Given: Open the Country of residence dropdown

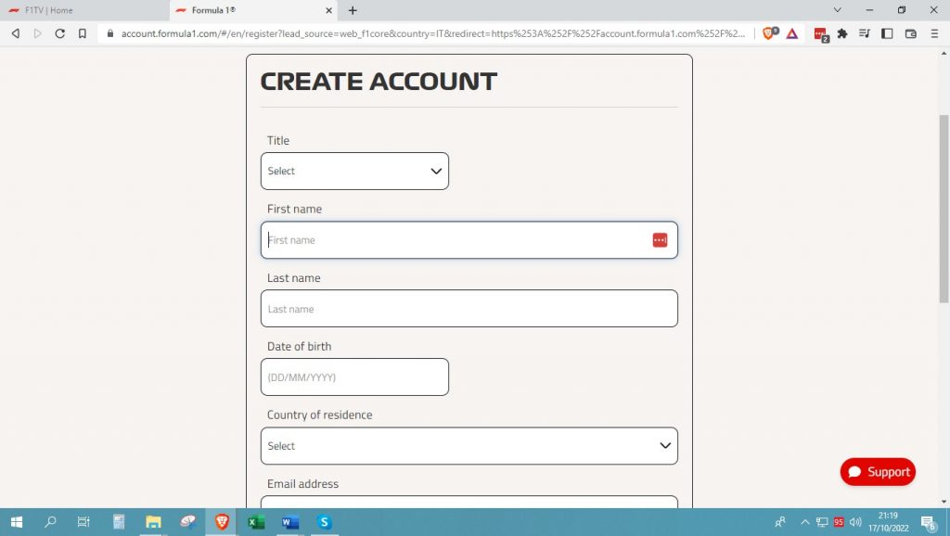Looking at the screenshot, I should tap(469, 446).
